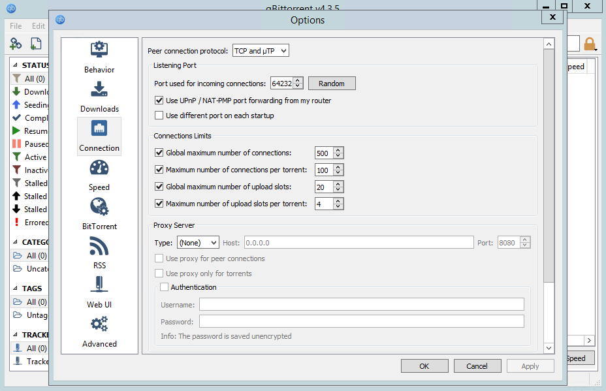Collapse the TAGS section in sidebar
Viewport: 606px width, 391px height.
[x=15, y=289]
